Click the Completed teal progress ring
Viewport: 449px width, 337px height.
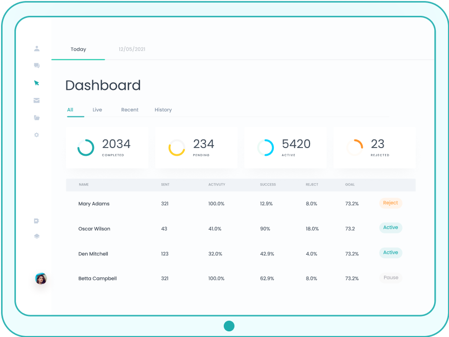tap(86, 148)
